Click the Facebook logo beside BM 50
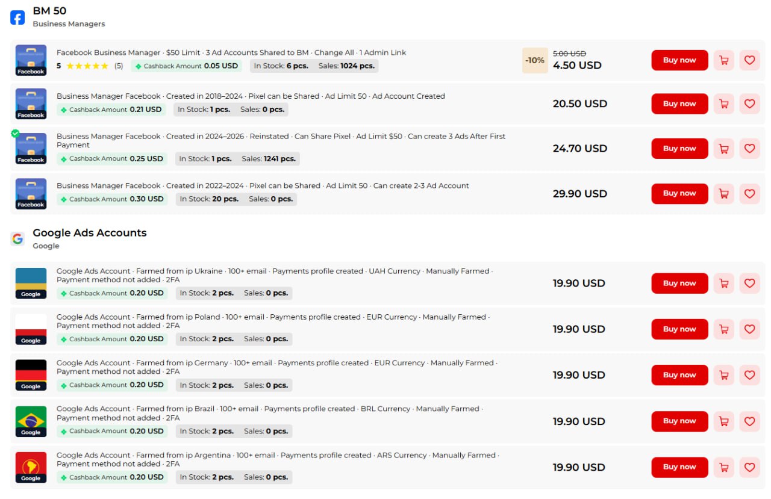771x499 pixels. [x=17, y=17]
